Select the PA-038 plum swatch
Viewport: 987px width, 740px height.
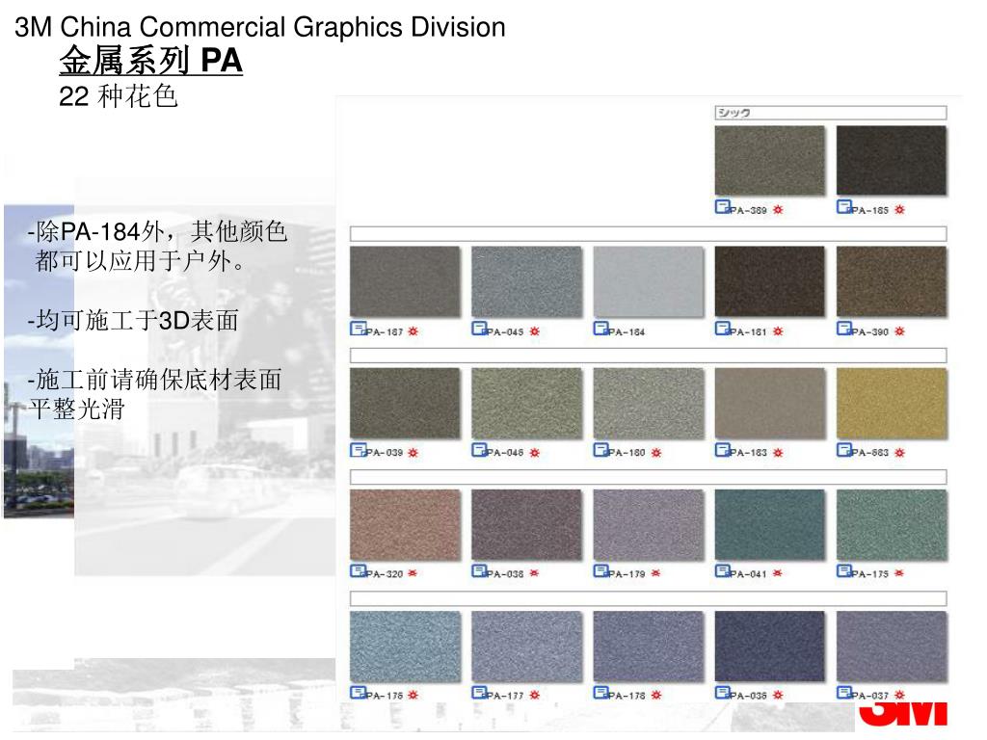[527, 525]
